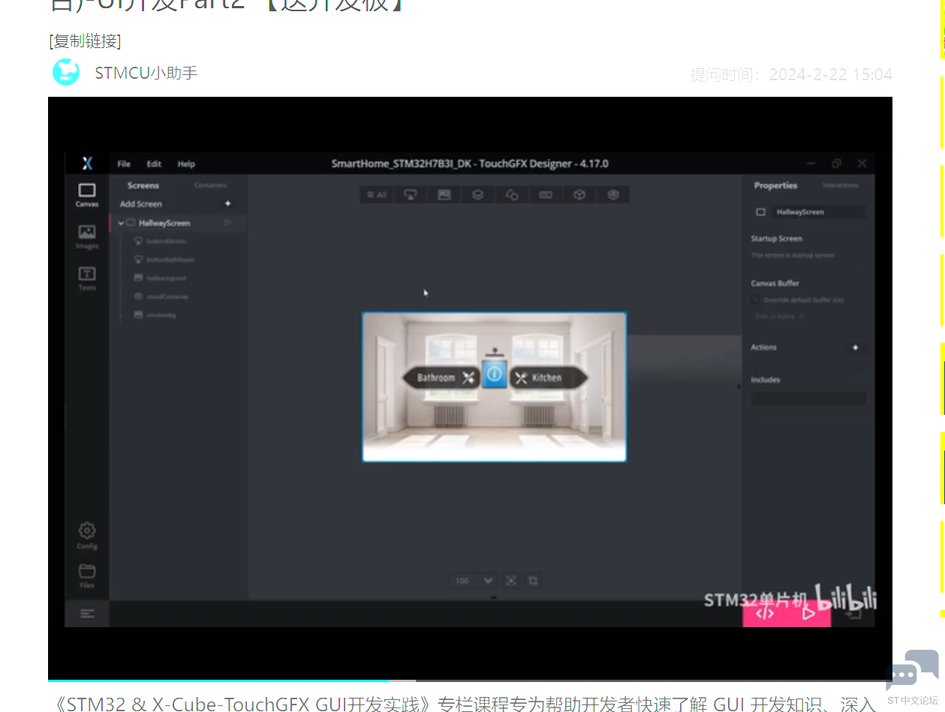The height and width of the screenshot is (712, 945).
Task: Open the Edit menu
Action: [154, 164]
